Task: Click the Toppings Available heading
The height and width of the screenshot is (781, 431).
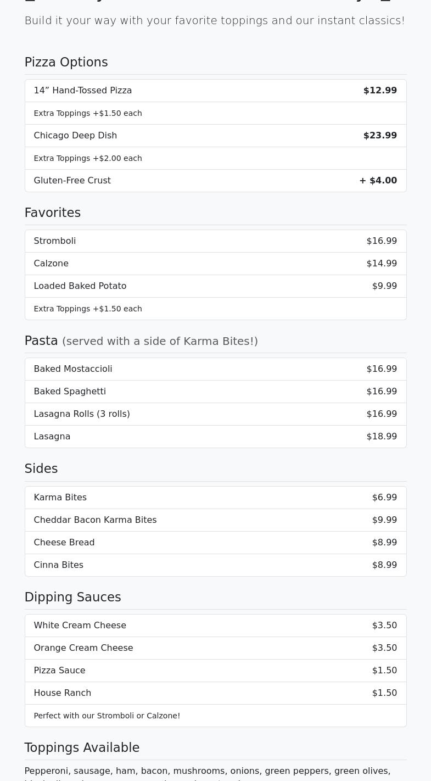Action: (82, 748)
